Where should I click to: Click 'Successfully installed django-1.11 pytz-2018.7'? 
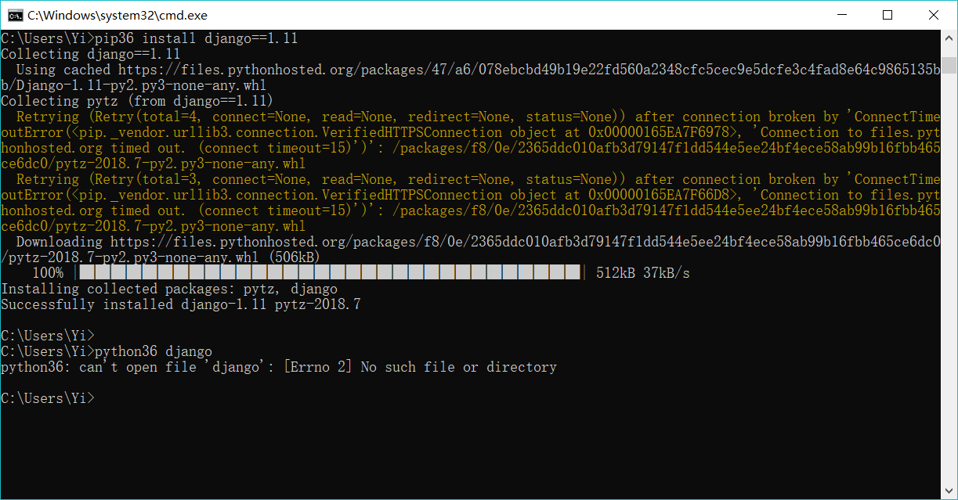pos(181,304)
